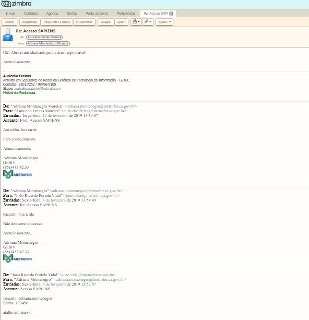This screenshot has height=320, width=309.
Task: Open the Contatos tab
Action: pyautogui.click(x=31, y=14)
